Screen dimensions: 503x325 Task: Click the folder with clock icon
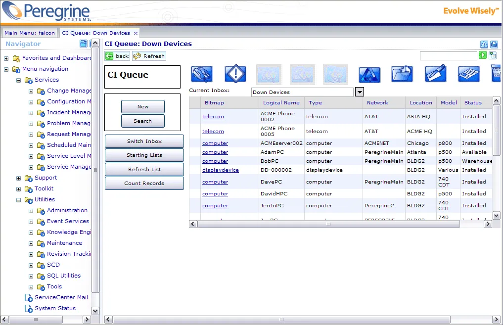pos(402,74)
